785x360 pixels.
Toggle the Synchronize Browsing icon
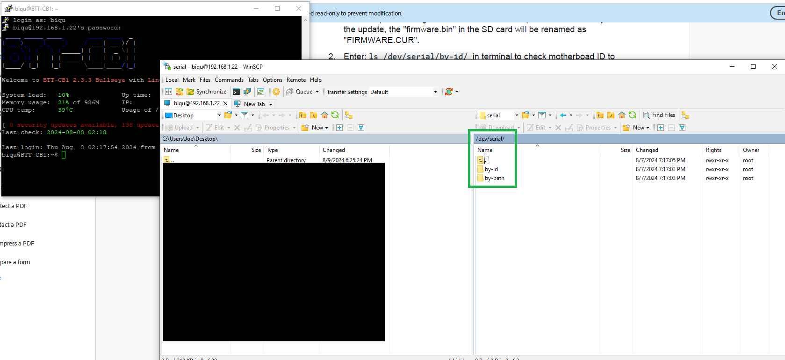coord(180,92)
